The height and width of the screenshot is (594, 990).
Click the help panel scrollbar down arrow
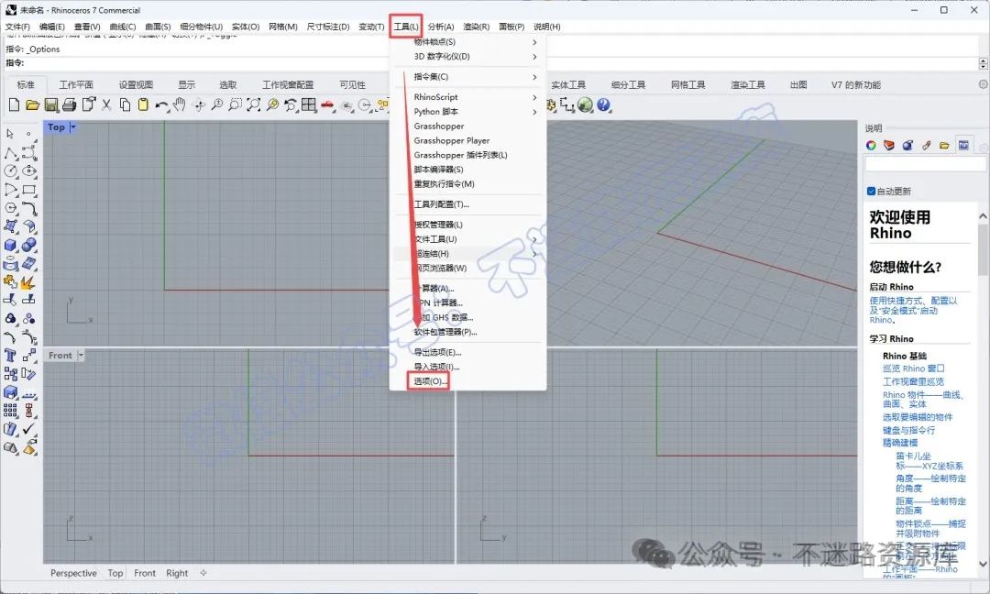983,564
